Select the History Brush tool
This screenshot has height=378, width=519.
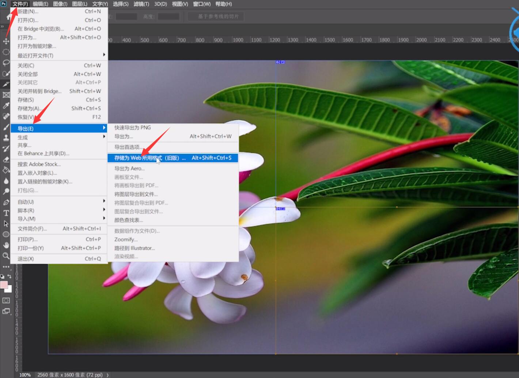[x=6, y=149]
